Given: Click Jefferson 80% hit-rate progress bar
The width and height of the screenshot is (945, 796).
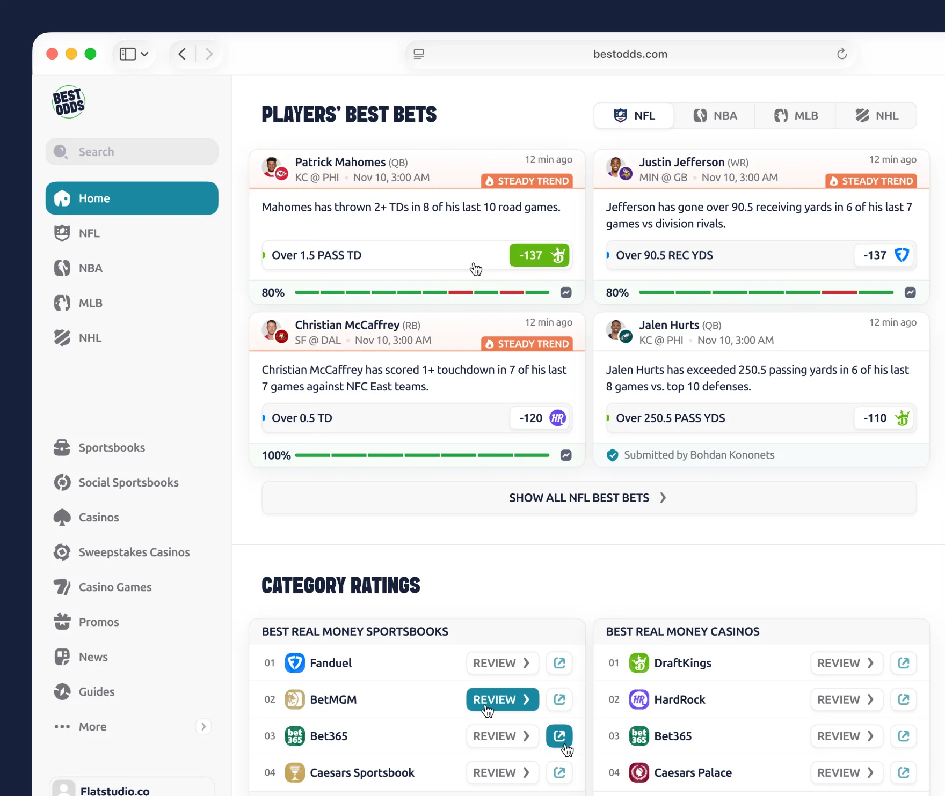Looking at the screenshot, I should click(766, 292).
